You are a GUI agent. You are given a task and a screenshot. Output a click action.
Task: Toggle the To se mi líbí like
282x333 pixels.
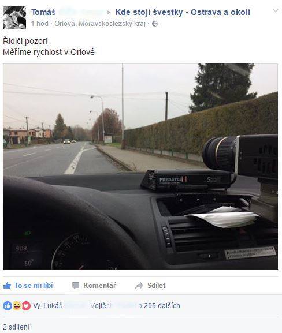pyautogui.click(x=28, y=286)
